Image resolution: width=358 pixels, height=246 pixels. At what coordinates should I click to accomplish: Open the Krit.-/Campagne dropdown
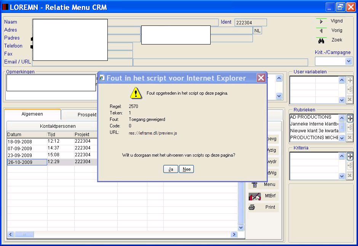point(348,61)
